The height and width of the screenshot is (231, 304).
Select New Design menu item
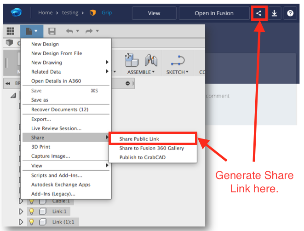66,44
